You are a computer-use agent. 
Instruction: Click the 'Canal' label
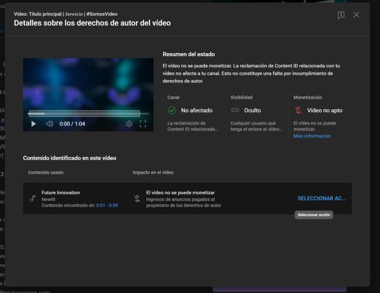point(173,97)
